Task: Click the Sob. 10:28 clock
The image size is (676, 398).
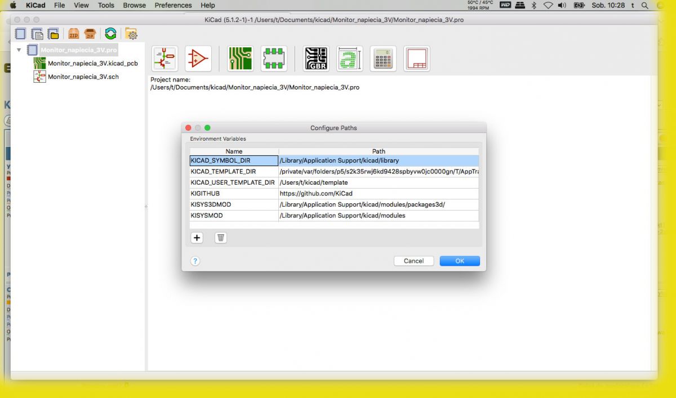Action: 608,5
